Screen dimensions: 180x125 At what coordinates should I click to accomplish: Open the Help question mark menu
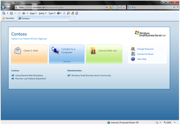tap(59, 13)
